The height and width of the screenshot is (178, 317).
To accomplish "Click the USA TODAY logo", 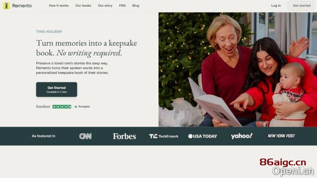I will pyautogui.click(x=202, y=136).
